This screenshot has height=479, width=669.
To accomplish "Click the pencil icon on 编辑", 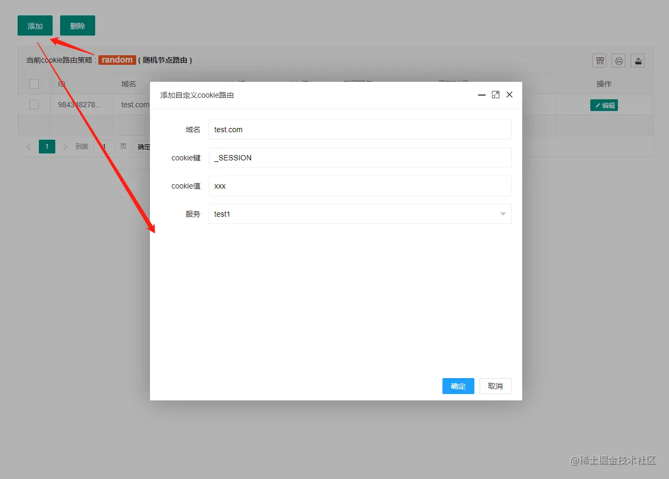I will (x=598, y=105).
